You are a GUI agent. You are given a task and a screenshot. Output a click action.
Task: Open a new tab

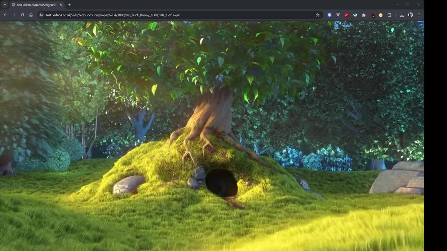coord(69,5)
